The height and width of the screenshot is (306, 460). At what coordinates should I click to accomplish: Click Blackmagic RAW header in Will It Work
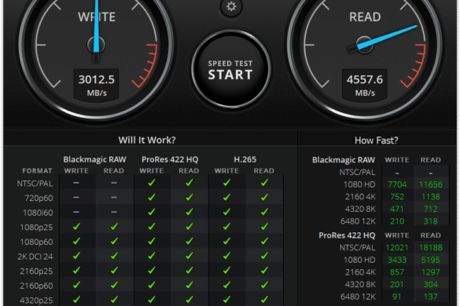point(95,159)
